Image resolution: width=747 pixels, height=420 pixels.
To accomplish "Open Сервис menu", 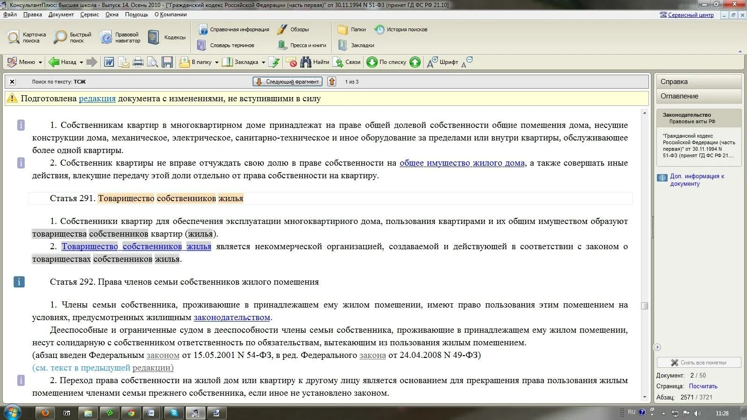I will coord(90,14).
